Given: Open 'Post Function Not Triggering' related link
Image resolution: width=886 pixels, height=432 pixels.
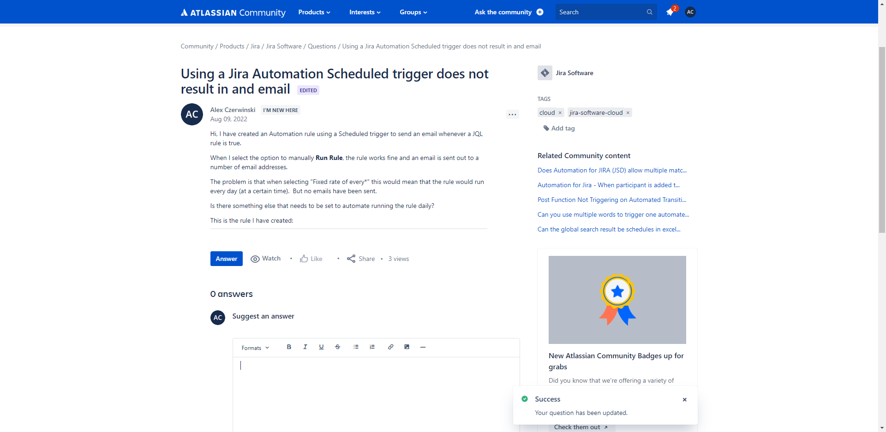Looking at the screenshot, I should pyautogui.click(x=612, y=200).
